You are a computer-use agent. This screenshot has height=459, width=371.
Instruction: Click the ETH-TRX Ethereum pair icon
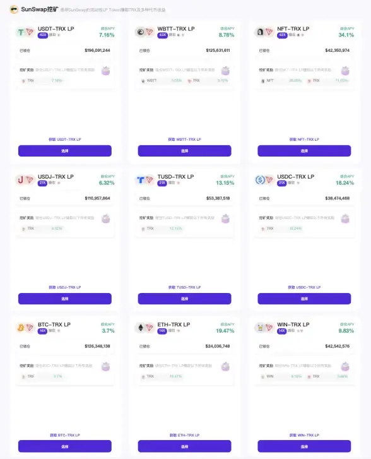click(145, 328)
